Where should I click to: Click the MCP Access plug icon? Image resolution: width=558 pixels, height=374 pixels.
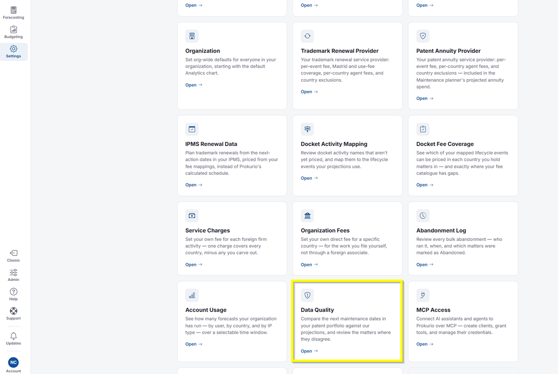point(423,295)
